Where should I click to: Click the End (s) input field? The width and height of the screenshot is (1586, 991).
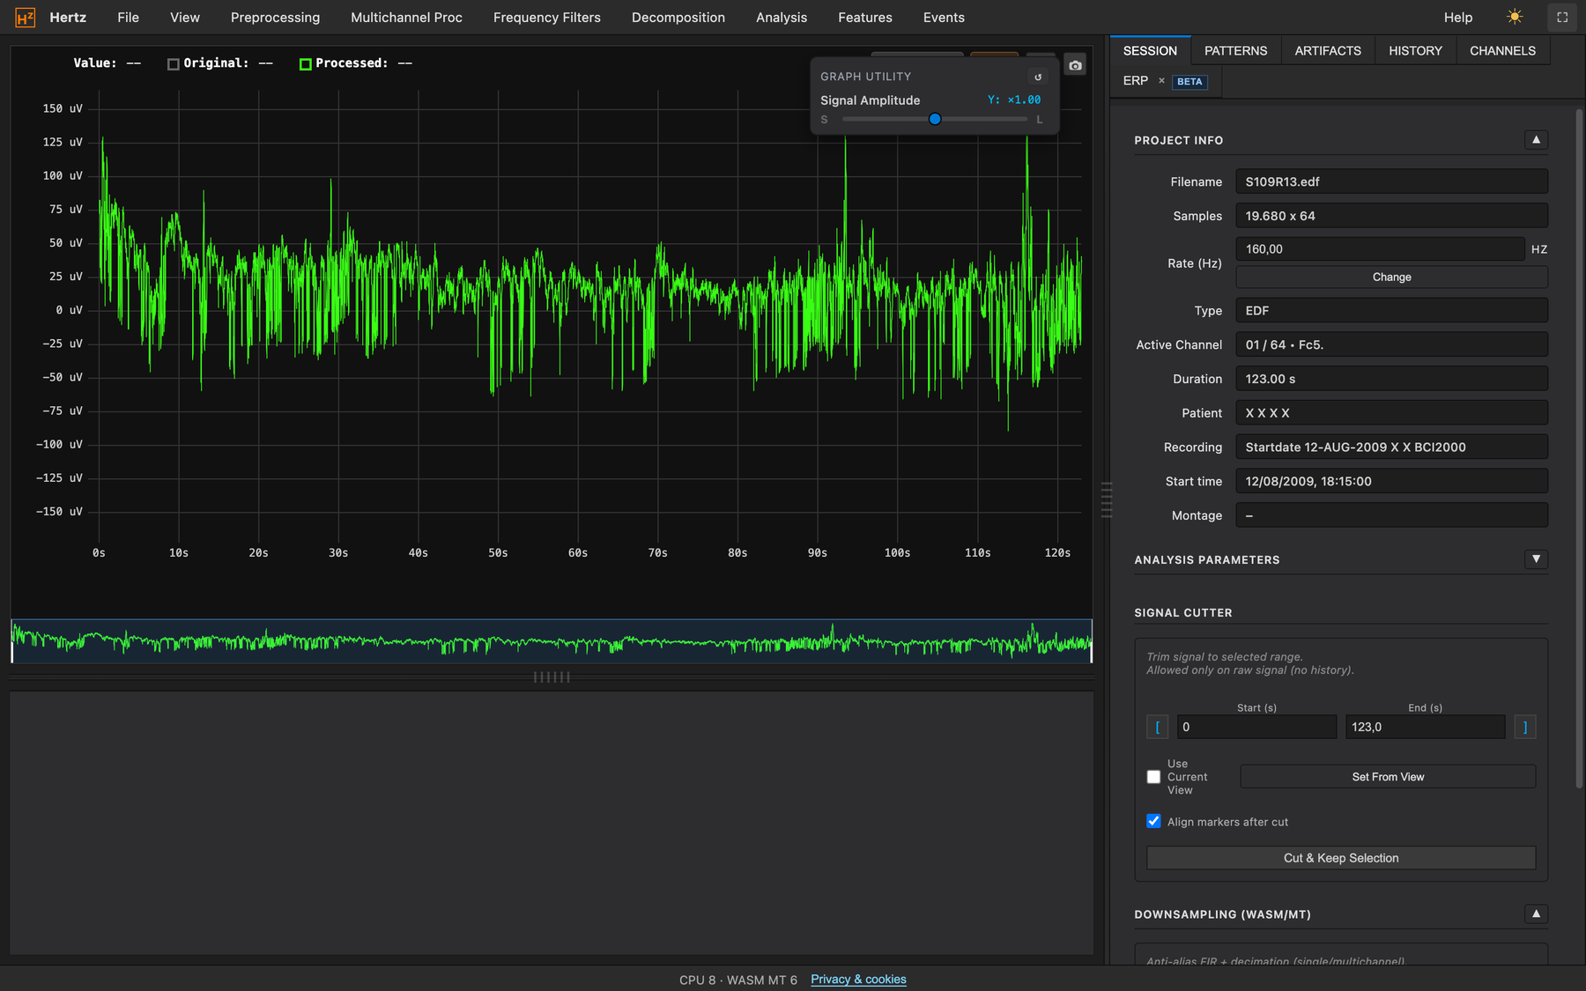click(1425, 727)
